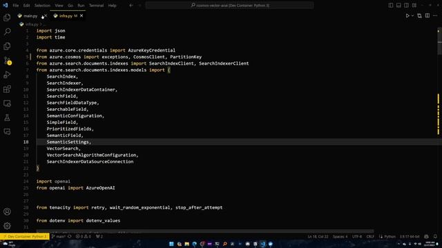The width and height of the screenshot is (442, 248).
Task: Open the Manage gear icon
Action: 7,226
